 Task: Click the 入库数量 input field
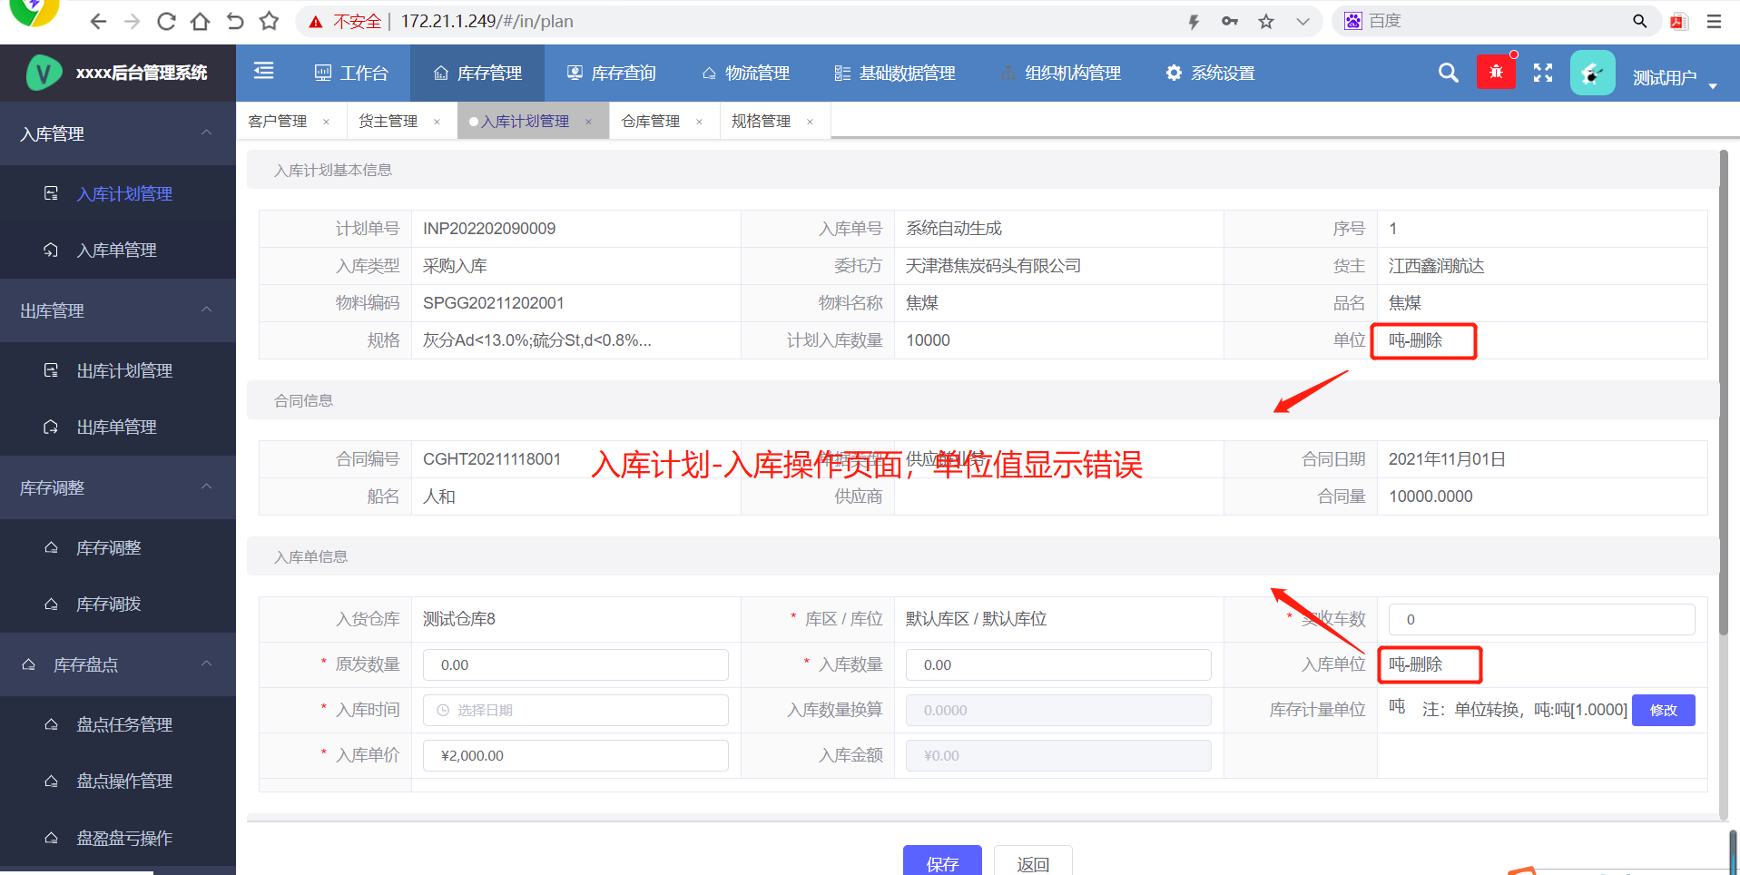click(x=1058, y=664)
